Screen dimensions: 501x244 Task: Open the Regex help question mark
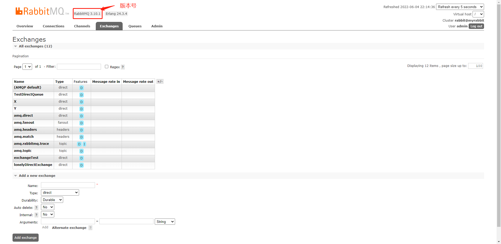pyautogui.click(x=123, y=67)
